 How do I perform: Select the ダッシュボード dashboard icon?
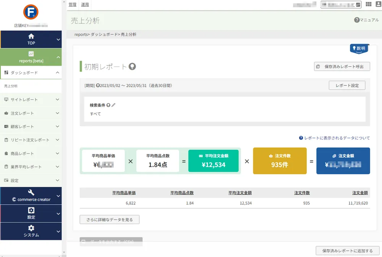click(x=6, y=73)
